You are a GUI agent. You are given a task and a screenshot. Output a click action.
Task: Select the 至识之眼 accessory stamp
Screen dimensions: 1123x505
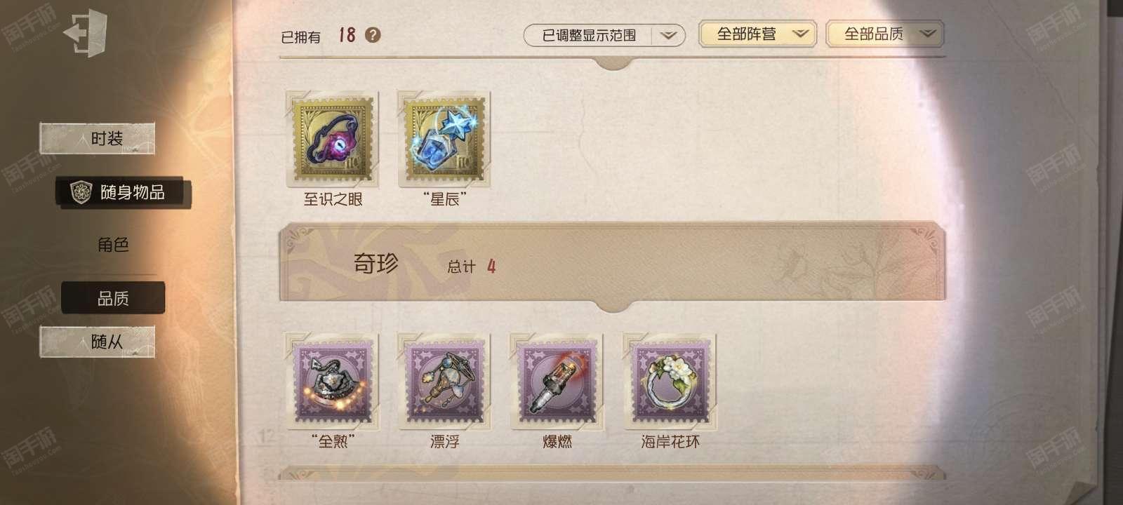click(x=333, y=139)
